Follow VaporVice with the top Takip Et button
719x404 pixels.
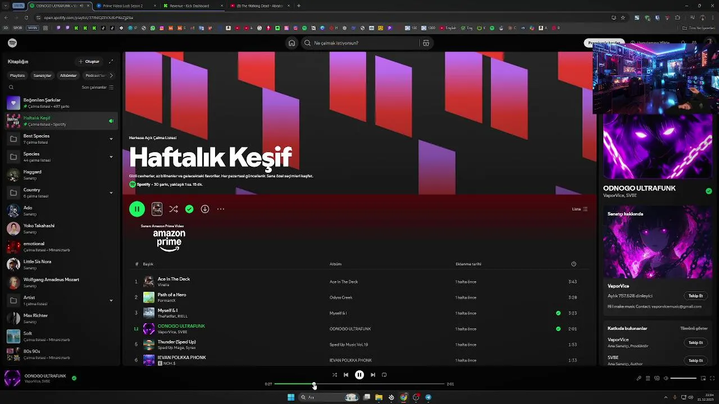click(695, 296)
